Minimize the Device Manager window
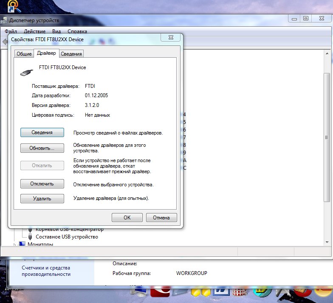Viewport: 333px width, 303px height. click(294, 19)
